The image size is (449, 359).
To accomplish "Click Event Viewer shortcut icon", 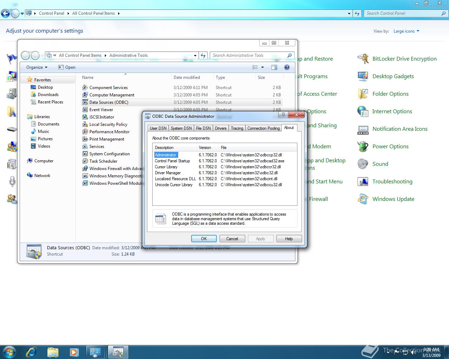I will pos(85,110).
